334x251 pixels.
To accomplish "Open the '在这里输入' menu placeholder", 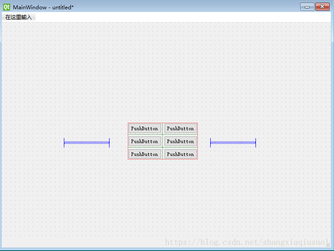I will pyautogui.click(x=19, y=17).
